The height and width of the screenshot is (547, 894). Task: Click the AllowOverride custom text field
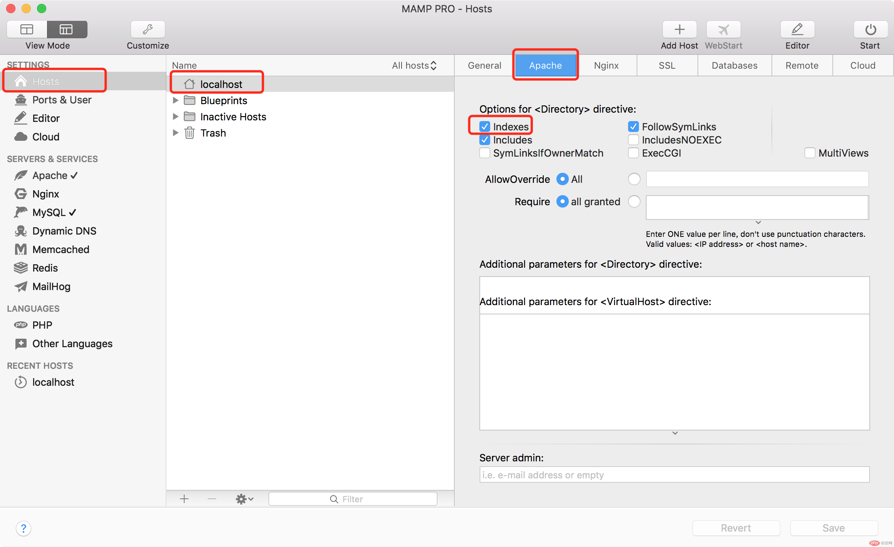coord(757,179)
